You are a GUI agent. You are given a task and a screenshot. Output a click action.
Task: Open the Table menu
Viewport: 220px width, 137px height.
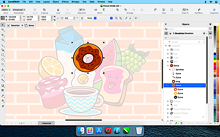click(92, 2)
